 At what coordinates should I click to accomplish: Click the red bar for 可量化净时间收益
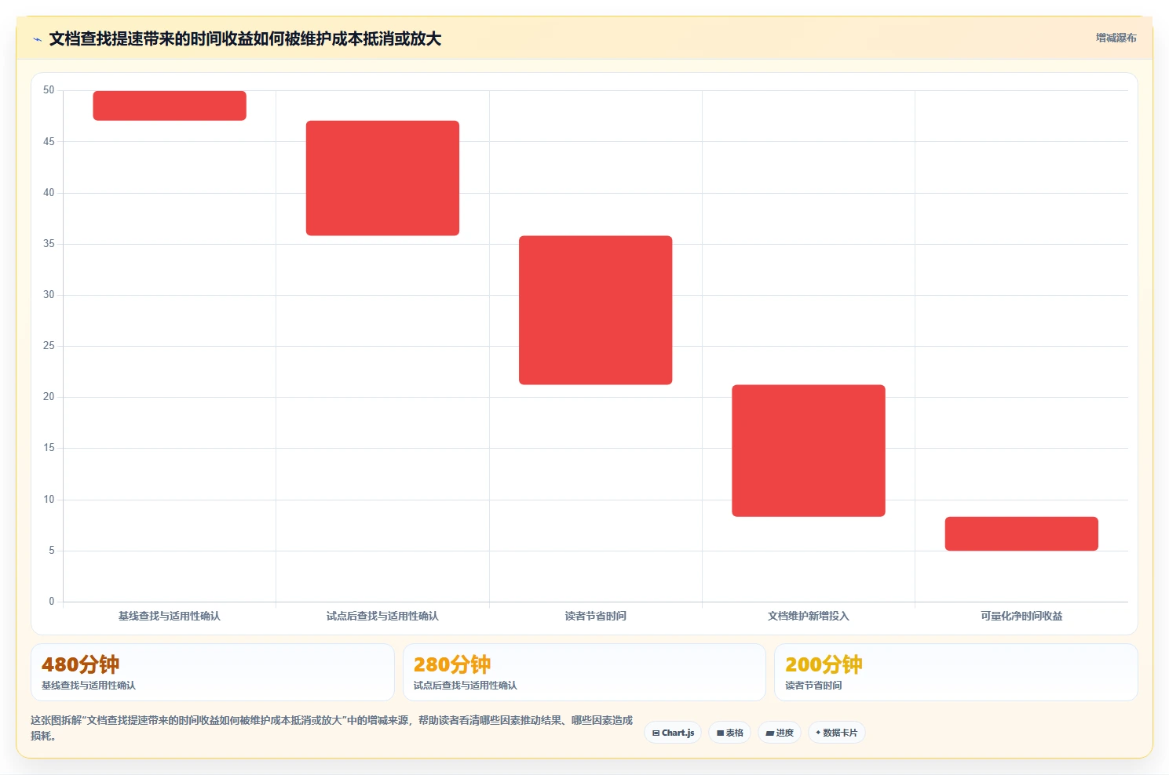[1021, 533]
